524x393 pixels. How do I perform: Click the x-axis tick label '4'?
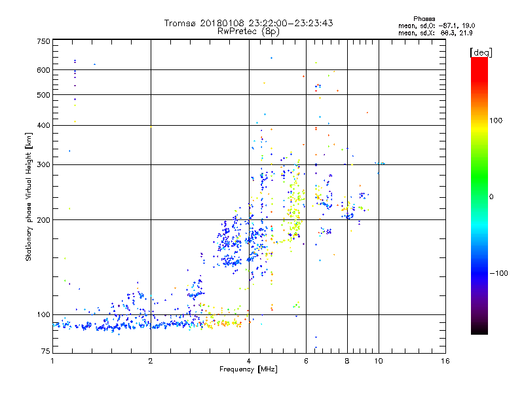point(249,361)
